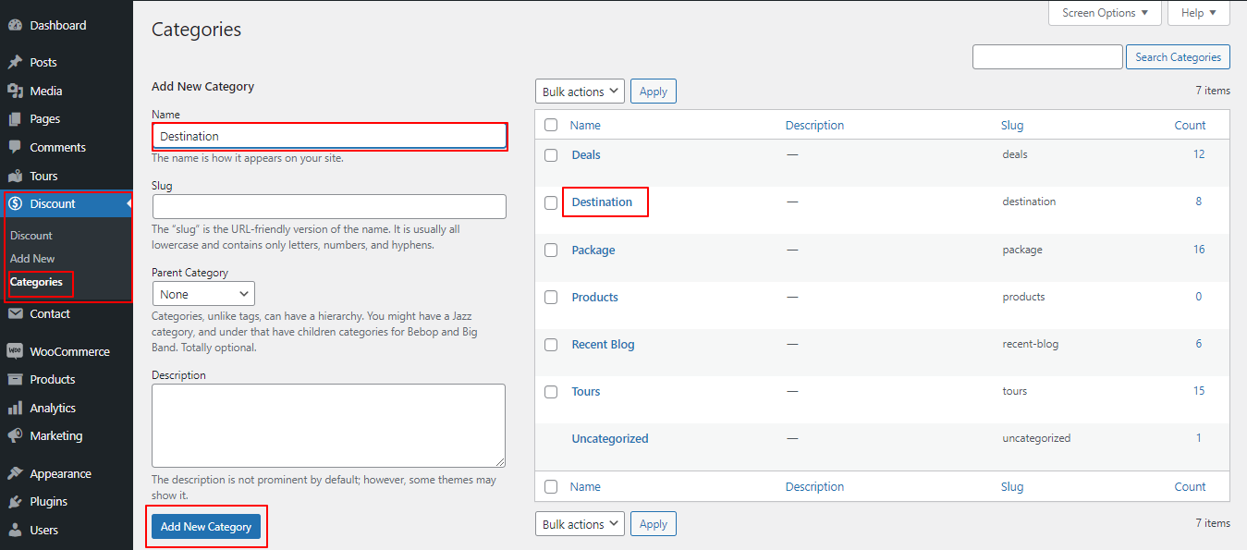
Task: Click the Analytics bar chart icon
Action: (15, 408)
